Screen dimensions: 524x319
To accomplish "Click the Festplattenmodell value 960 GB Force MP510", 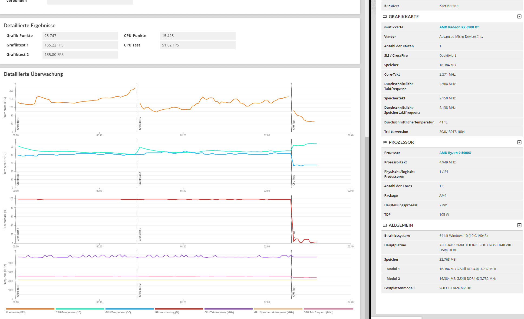I will point(455,288).
